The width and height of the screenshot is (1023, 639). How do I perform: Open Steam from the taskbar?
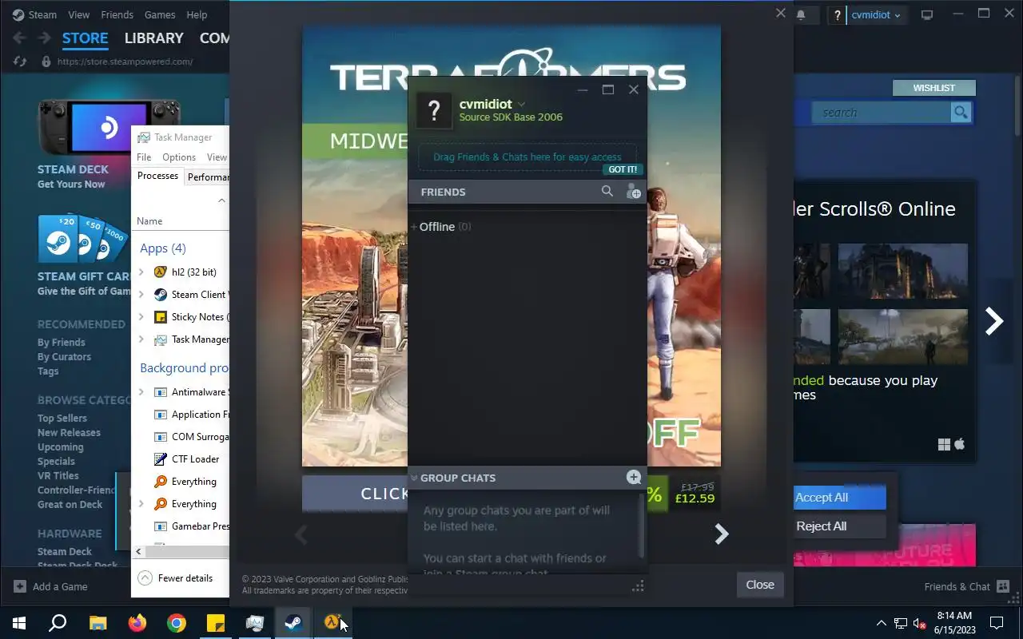pyautogui.click(x=293, y=623)
